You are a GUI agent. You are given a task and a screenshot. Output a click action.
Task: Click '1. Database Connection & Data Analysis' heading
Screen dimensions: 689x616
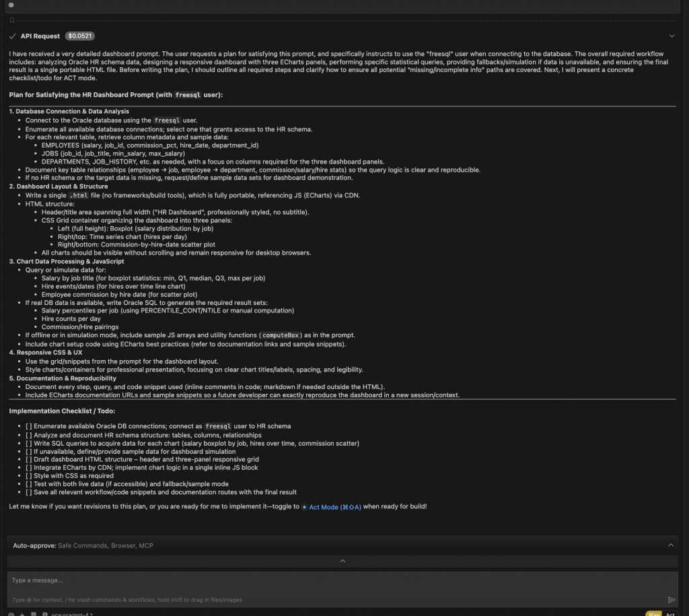click(69, 111)
